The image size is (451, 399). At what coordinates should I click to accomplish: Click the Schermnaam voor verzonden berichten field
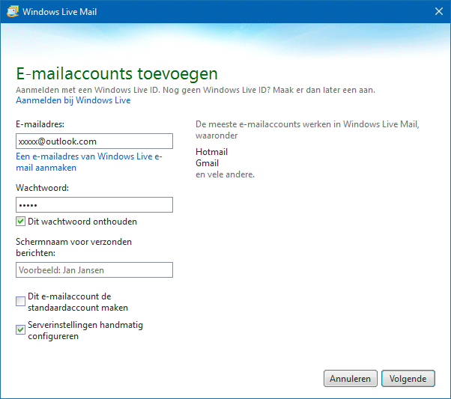coord(94,269)
